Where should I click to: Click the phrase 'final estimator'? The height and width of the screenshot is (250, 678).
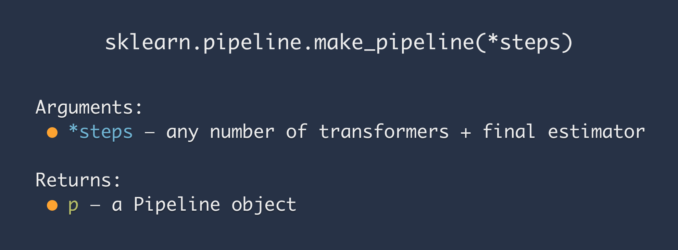pos(564,131)
